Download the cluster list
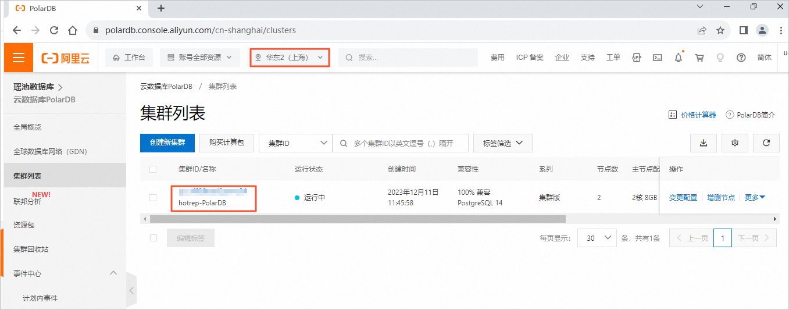 click(x=704, y=143)
